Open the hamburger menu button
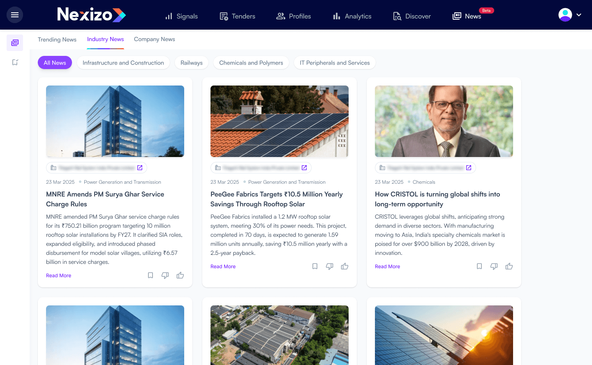 pos(15,15)
